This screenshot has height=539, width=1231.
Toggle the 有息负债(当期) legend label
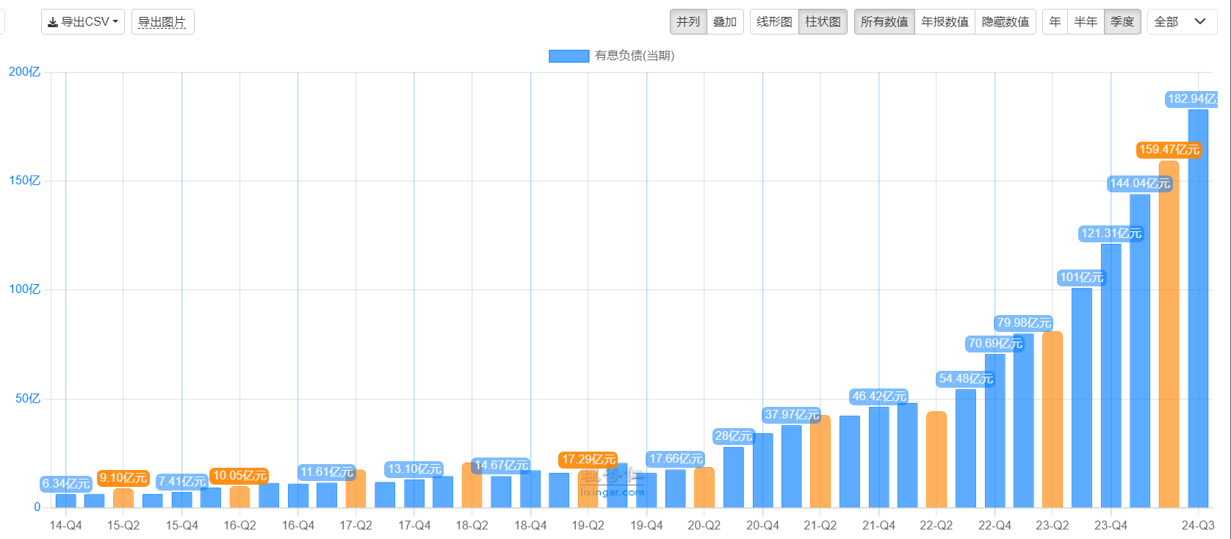(635, 56)
